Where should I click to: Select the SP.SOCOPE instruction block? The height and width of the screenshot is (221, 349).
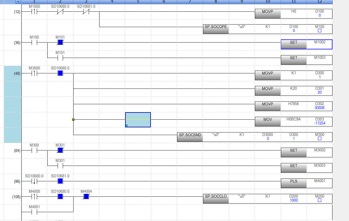tap(216, 29)
